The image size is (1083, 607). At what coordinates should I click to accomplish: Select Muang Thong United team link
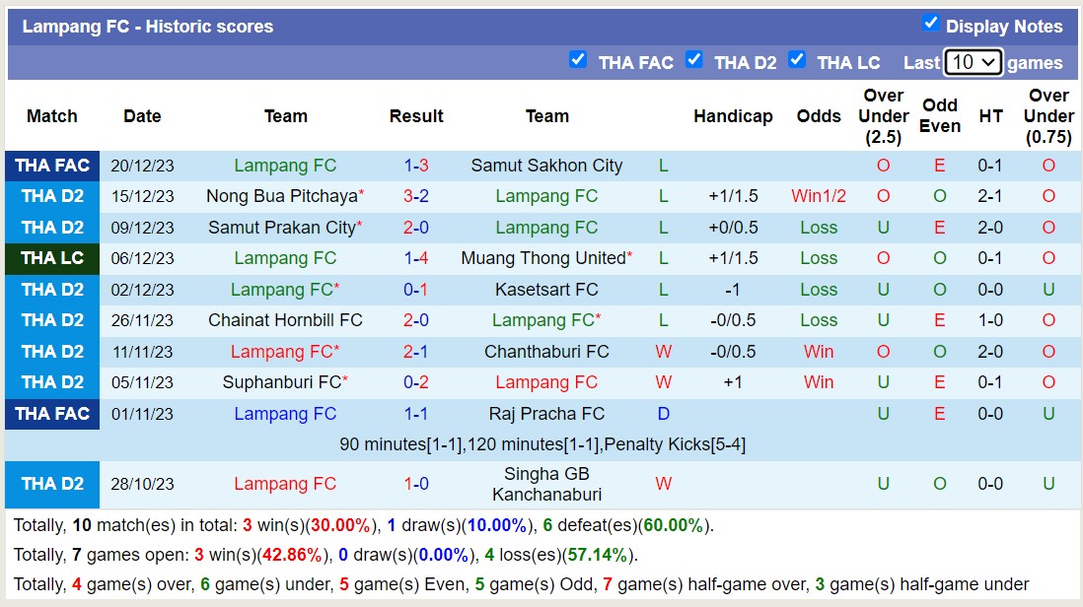[x=543, y=258]
